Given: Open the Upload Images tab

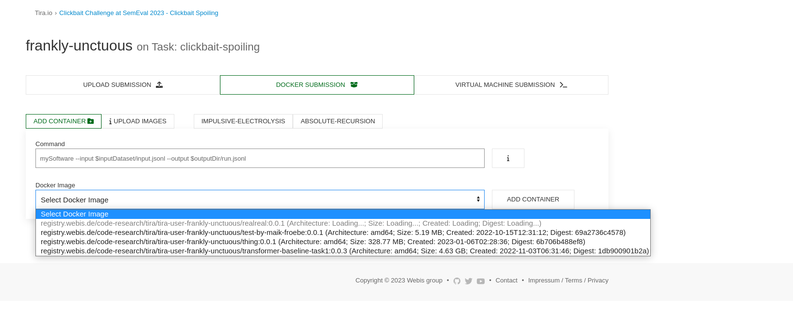Looking at the screenshot, I should (x=138, y=121).
